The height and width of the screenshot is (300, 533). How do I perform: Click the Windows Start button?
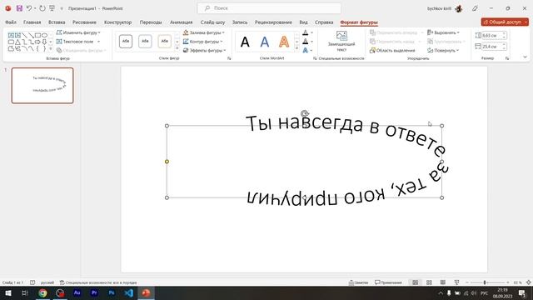click(7, 292)
